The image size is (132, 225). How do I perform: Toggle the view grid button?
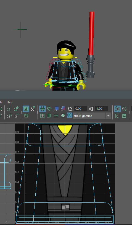coord(43,109)
